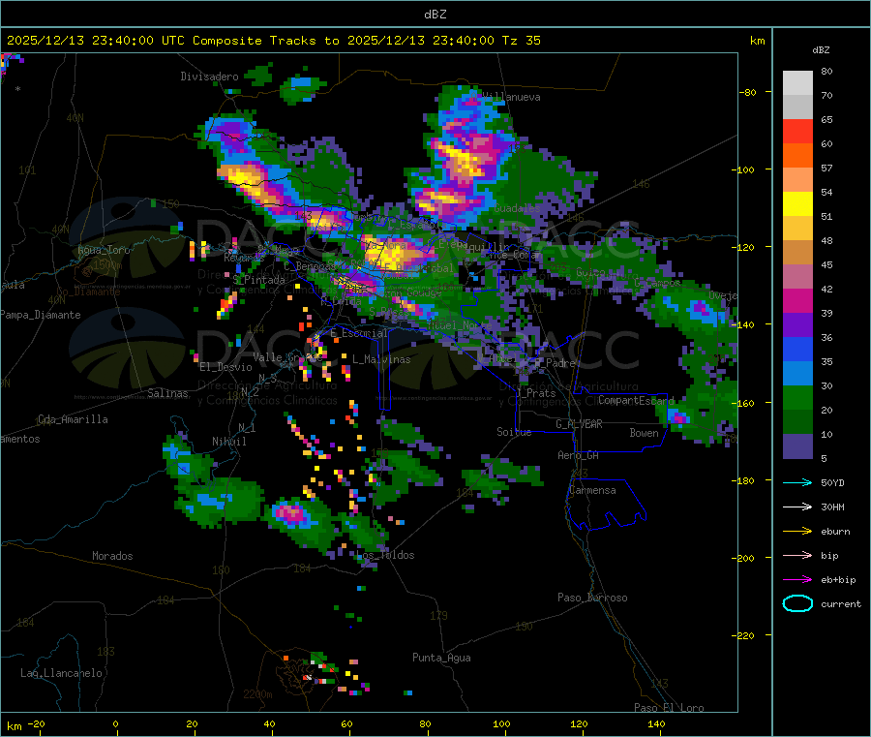Image resolution: width=871 pixels, height=737 pixels.
Task: Click the 'Guadales' map label
Action: tap(517, 208)
